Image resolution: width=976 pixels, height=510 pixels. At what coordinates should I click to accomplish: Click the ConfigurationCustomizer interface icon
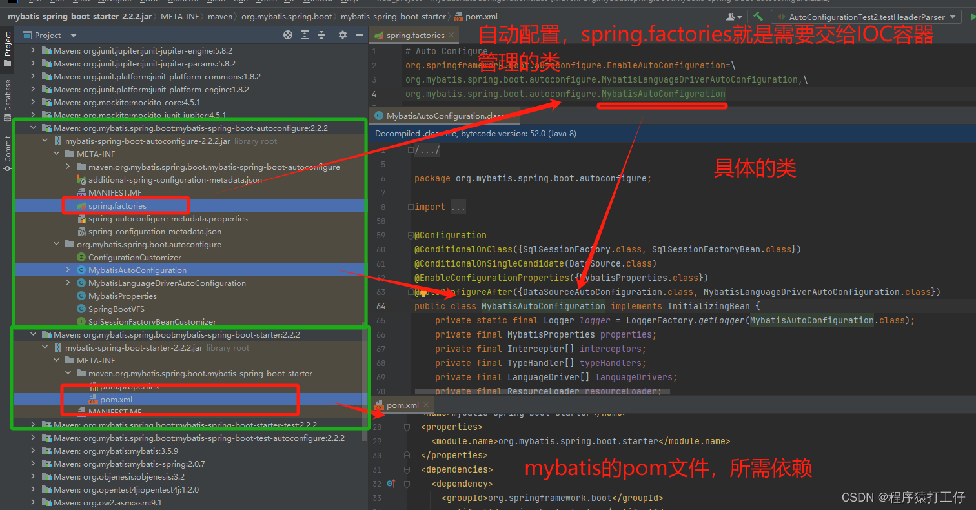[x=81, y=258]
